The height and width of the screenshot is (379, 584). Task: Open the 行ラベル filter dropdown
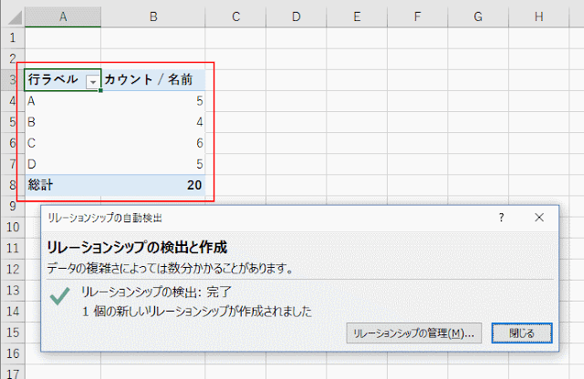tap(91, 81)
